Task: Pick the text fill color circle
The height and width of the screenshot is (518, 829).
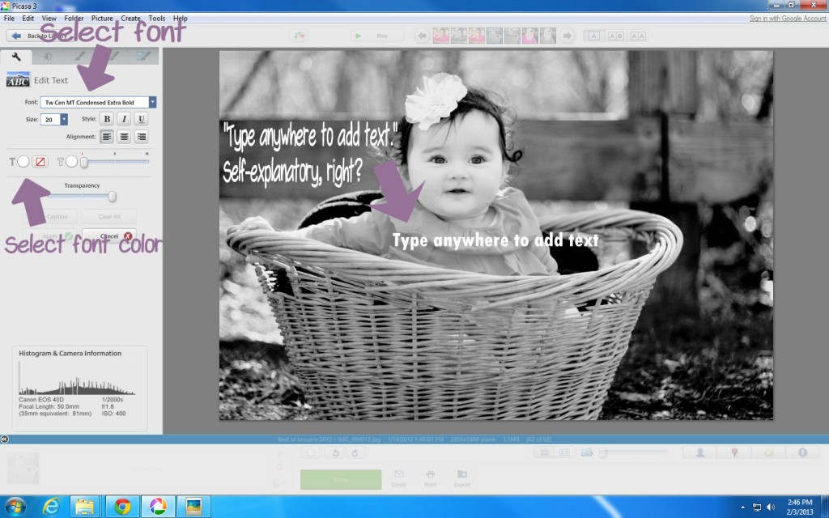Action: click(x=23, y=162)
